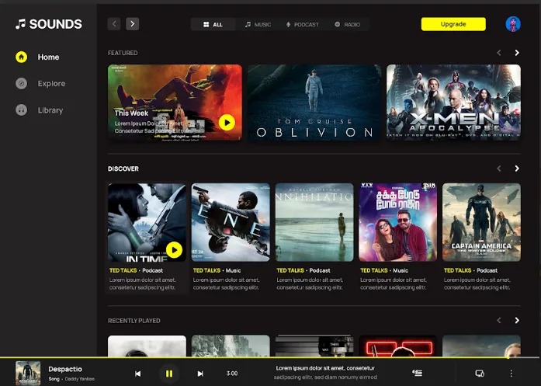Open the X-Men Apocalypse featured card
Image resolution: width=541 pixels, height=386 pixels.
click(x=453, y=103)
